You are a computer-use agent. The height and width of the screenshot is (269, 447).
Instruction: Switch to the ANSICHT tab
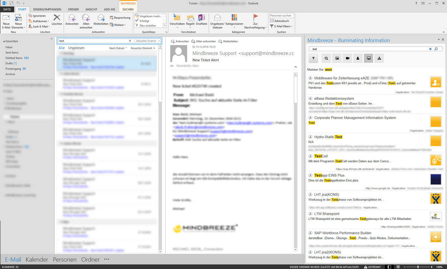click(x=91, y=9)
